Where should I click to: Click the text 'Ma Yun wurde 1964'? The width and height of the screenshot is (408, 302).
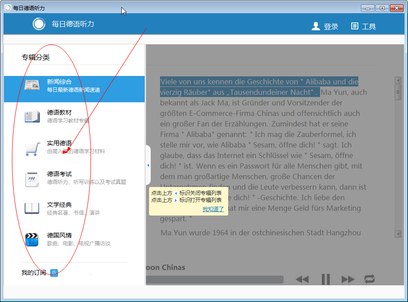(195, 233)
